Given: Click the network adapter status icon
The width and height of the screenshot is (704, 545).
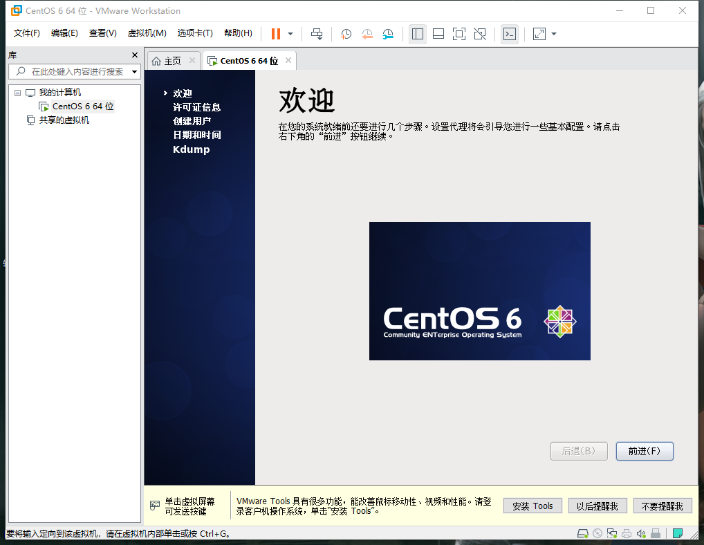Looking at the screenshot, I should pyautogui.click(x=612, y=533).
